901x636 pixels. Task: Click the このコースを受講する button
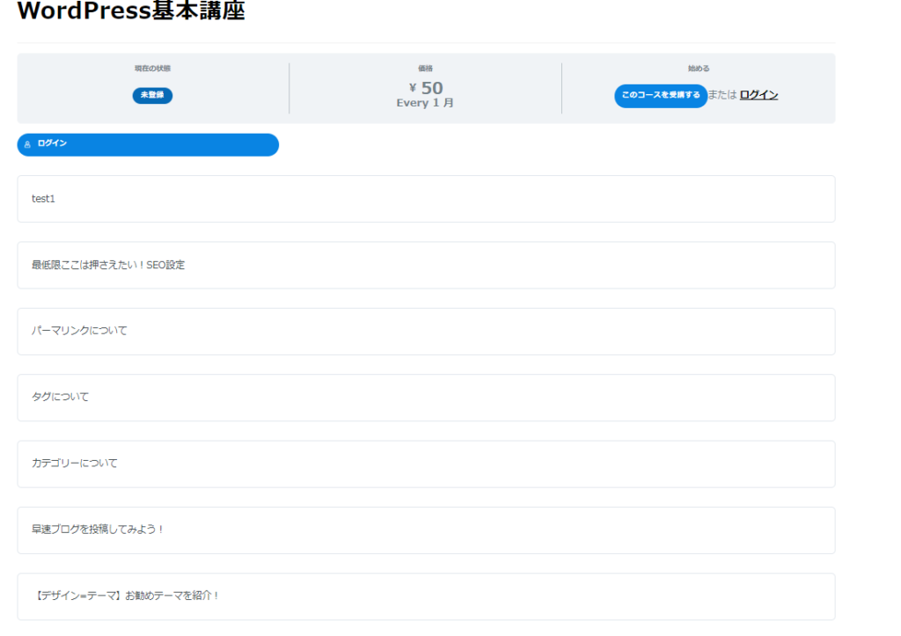(x=661, y=95)
